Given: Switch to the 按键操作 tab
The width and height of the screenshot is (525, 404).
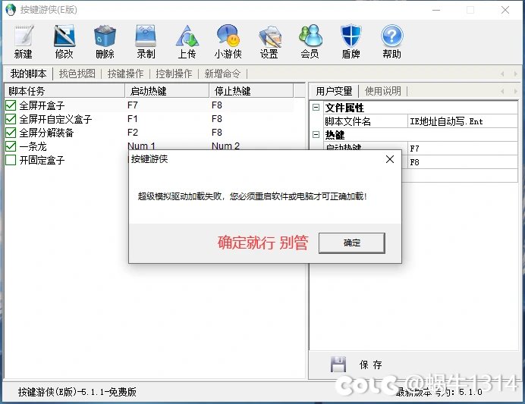Looking at the screenshot, I should [125, 74].
